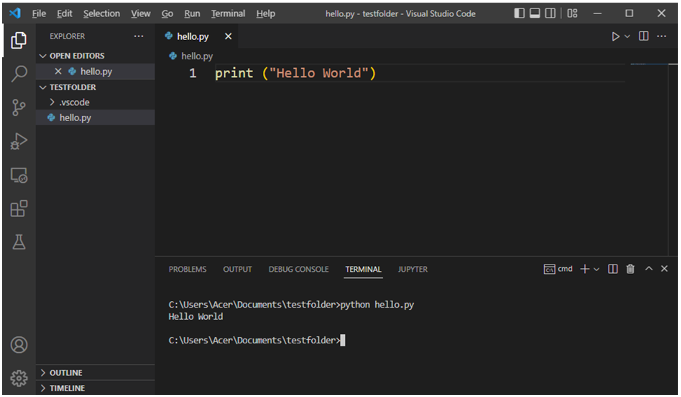Expand the .vscode folder
Screen dimensions: 681x397
point(74,102)
